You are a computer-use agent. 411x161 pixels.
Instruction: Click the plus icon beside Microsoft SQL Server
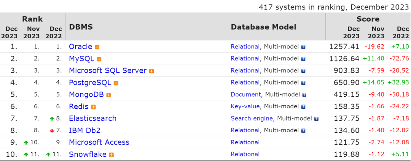[151, 71]
